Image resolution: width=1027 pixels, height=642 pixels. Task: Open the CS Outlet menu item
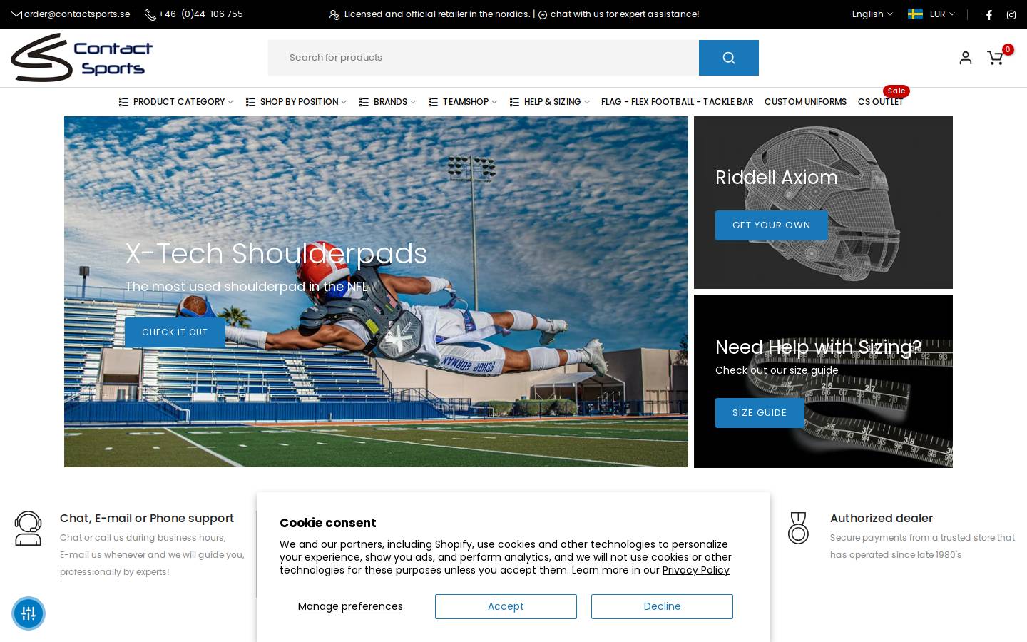(x=880, y=102)
